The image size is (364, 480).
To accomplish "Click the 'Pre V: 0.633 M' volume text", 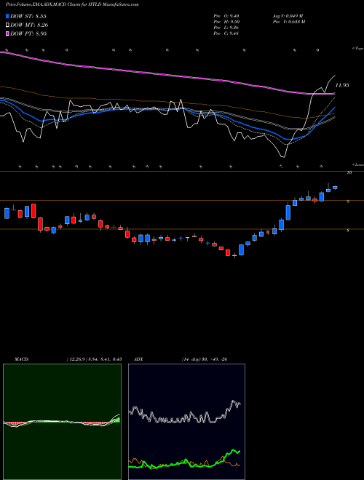I will point(289,22).
